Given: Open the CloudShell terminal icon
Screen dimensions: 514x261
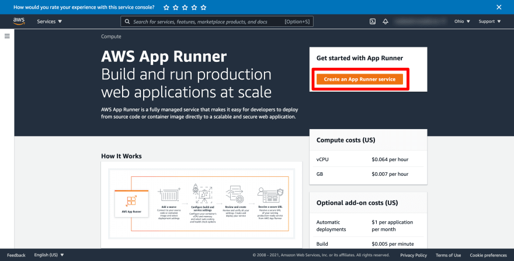Looking at the screenshot, I should (x=373, y=22).
